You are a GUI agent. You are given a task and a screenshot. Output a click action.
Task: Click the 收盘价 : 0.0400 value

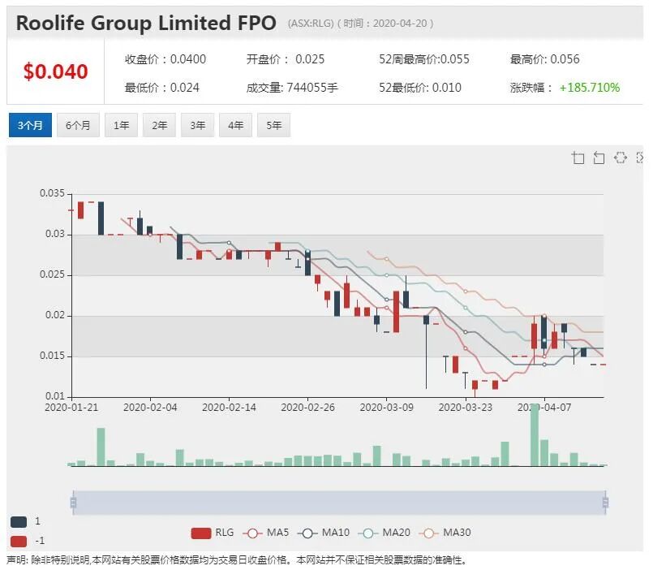tap(165, 59)
